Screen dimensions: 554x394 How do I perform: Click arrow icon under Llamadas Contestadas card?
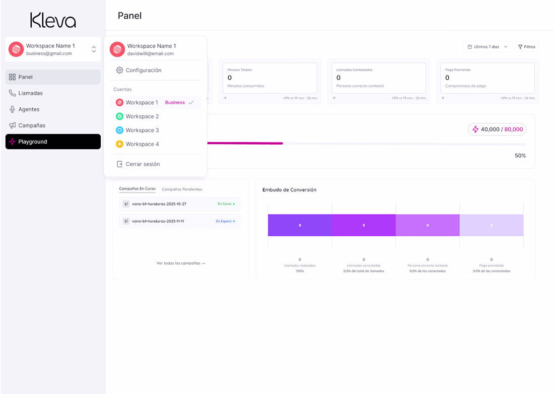[333, 98]
